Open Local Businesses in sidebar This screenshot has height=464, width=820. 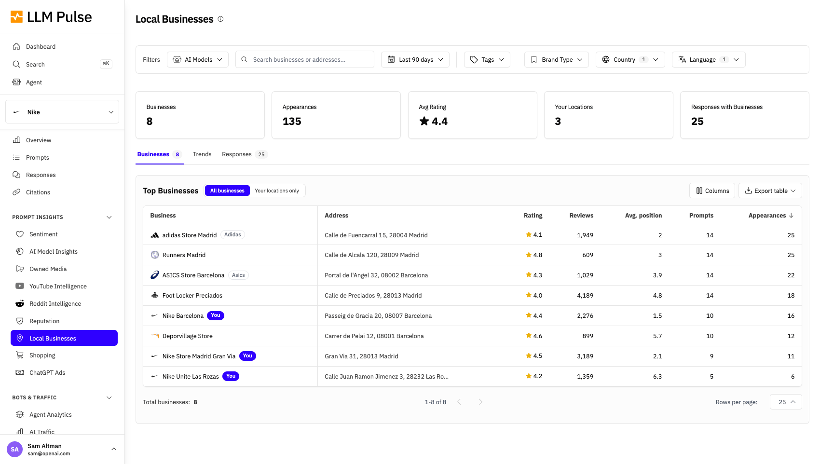[64, 338]
